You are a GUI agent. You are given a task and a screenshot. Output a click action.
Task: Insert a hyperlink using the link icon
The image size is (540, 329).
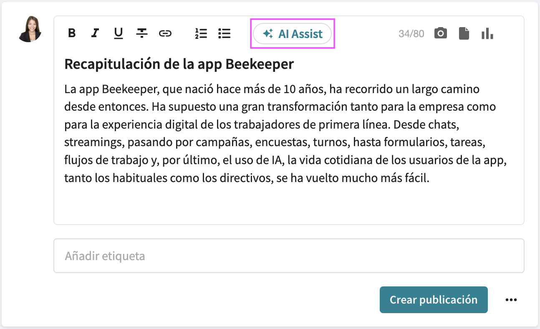point(165,33)
